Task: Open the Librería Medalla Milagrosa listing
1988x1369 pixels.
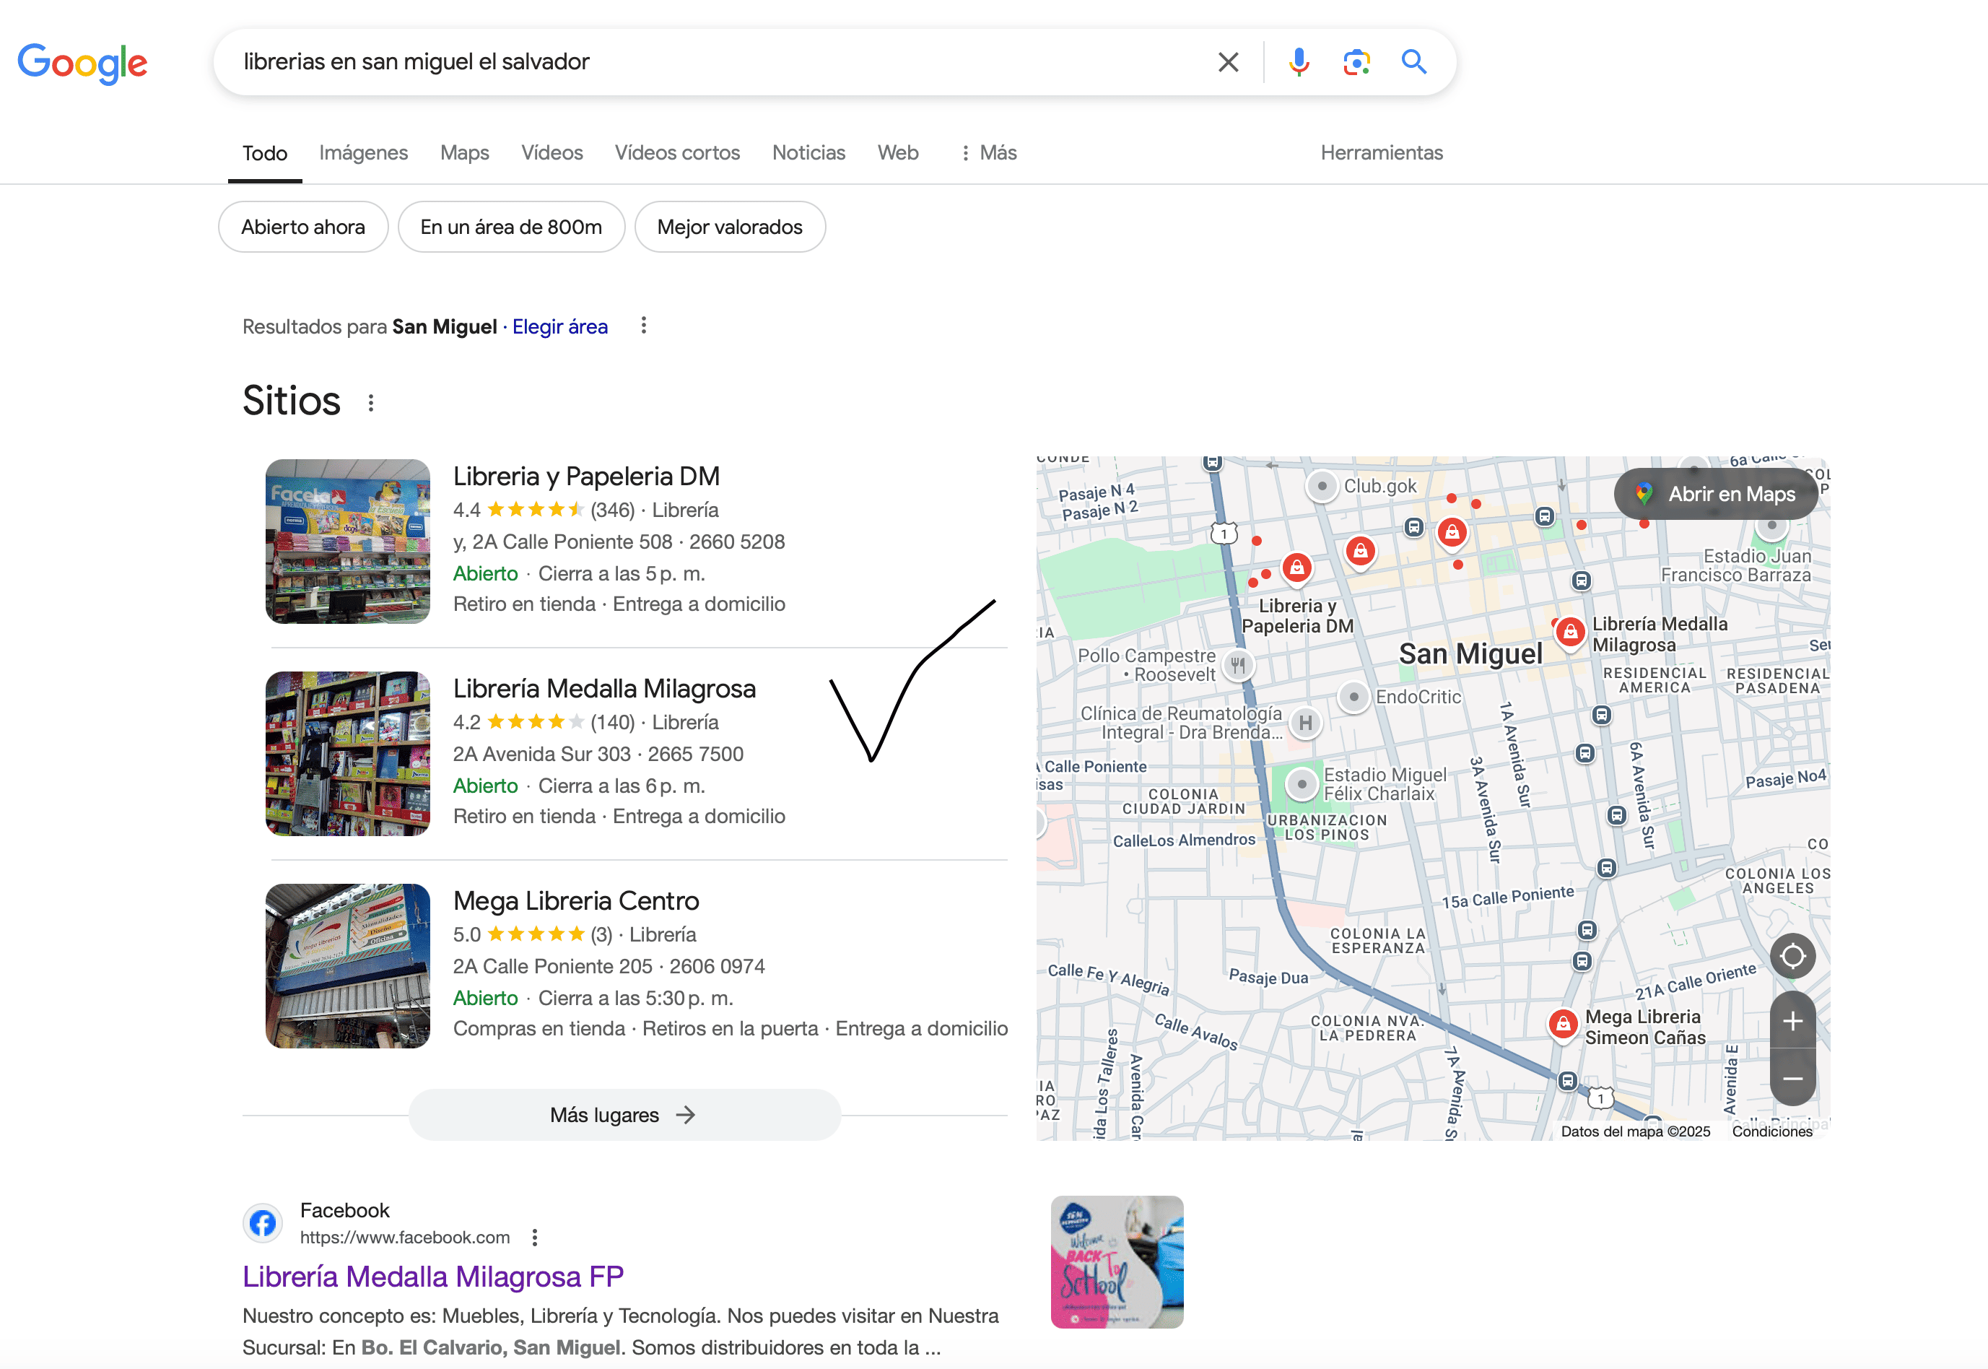Action: click(x=603, y=688)
